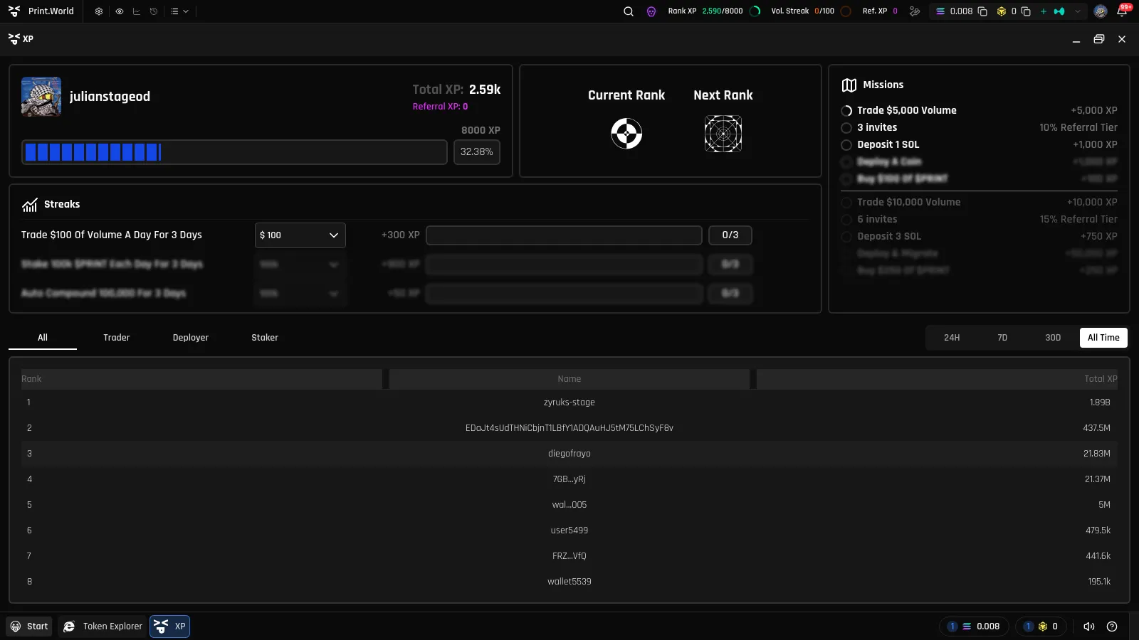This screenshot has height=640, width=1139.
Task: Select the Deposit 1 SOL mission radio
Action: tap(846, 145)
